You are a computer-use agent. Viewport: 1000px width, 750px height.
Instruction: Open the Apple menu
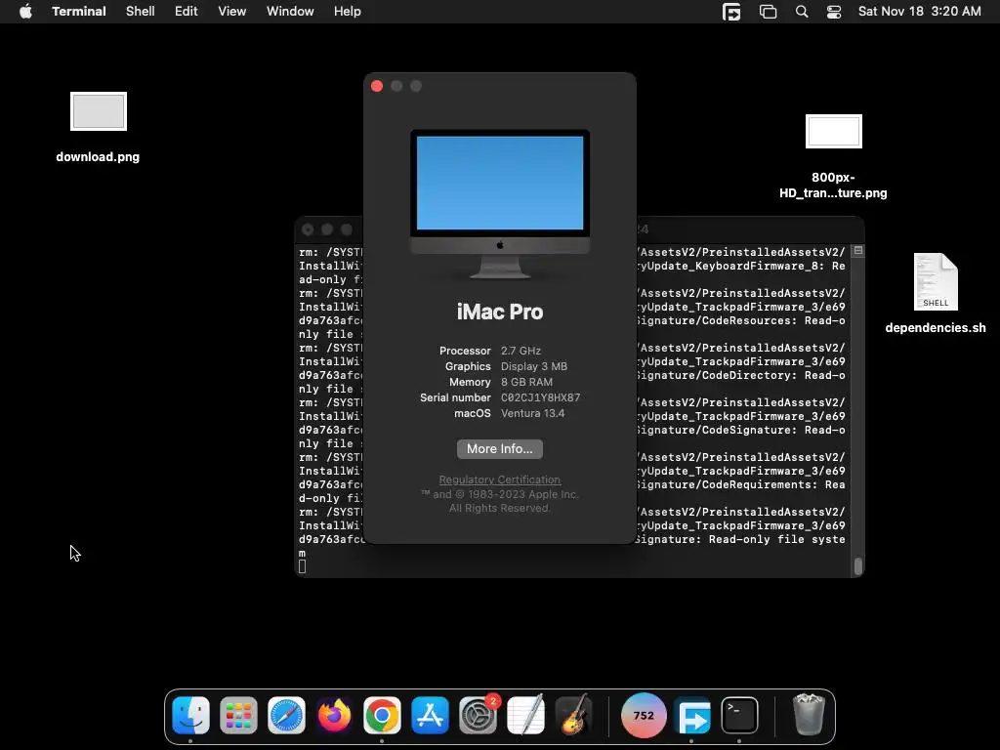[x=25, y=11]
